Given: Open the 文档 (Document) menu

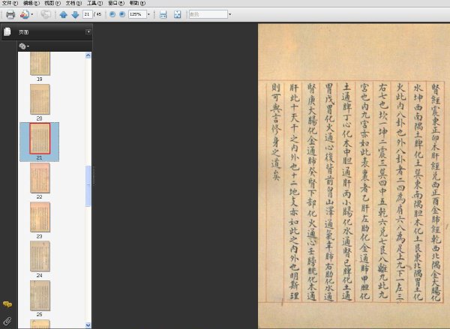Looking at the screenshot, I should click(73, 3).
